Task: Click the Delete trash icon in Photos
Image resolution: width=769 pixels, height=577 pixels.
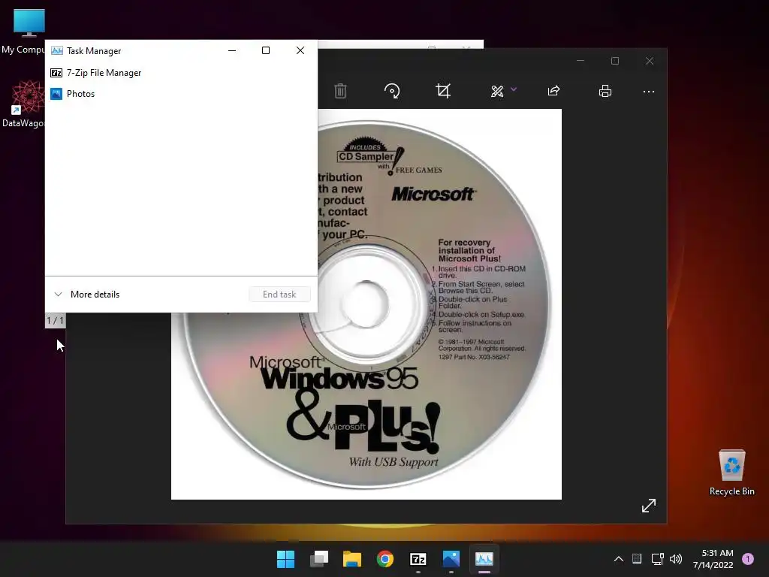Action: 340,91
